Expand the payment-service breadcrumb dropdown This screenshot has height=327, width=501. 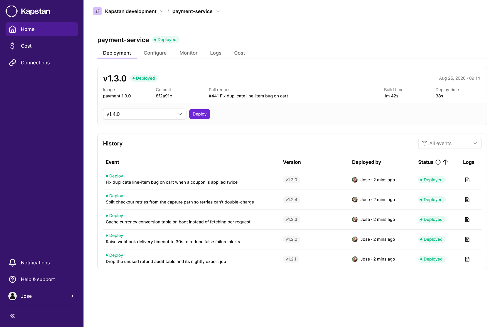(218, 11)
